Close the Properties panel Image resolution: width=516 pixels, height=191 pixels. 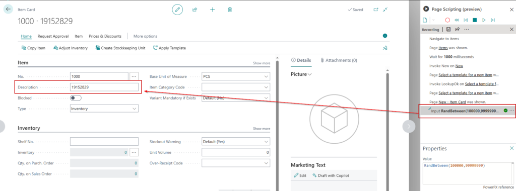(x=511, y=148)
